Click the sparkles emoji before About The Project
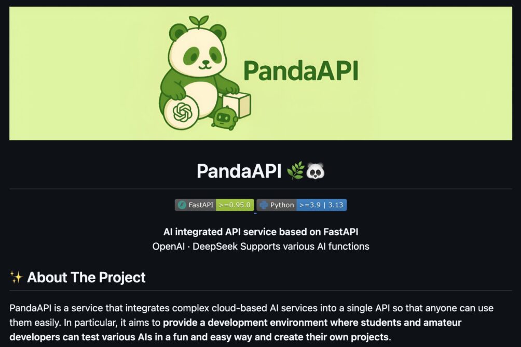Viewport: 521px width, 347px height. [x=16, y=277]
